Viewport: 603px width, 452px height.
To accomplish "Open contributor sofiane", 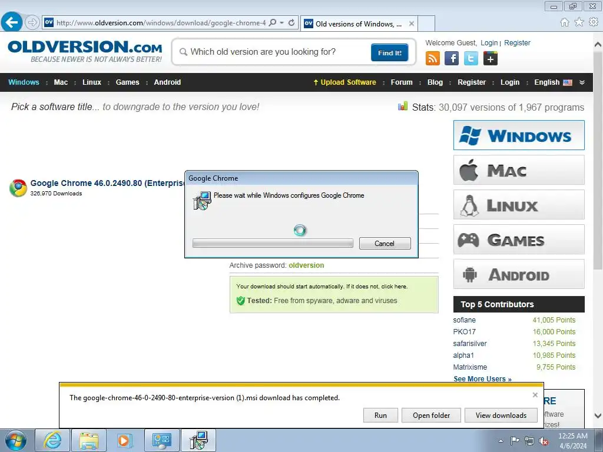I will (465, 320).
